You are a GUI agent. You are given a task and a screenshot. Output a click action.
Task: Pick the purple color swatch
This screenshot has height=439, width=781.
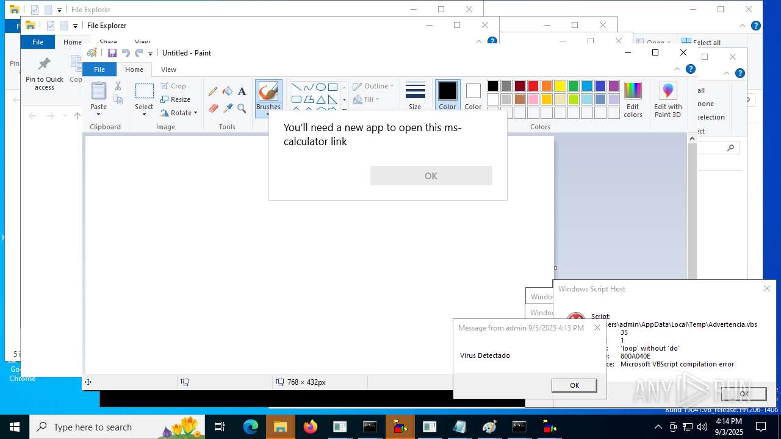(614, 86)
